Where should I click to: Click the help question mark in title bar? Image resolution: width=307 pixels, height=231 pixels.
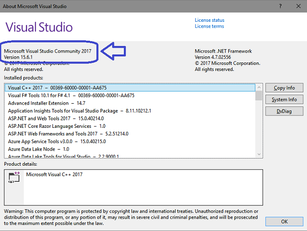point(280,6)
